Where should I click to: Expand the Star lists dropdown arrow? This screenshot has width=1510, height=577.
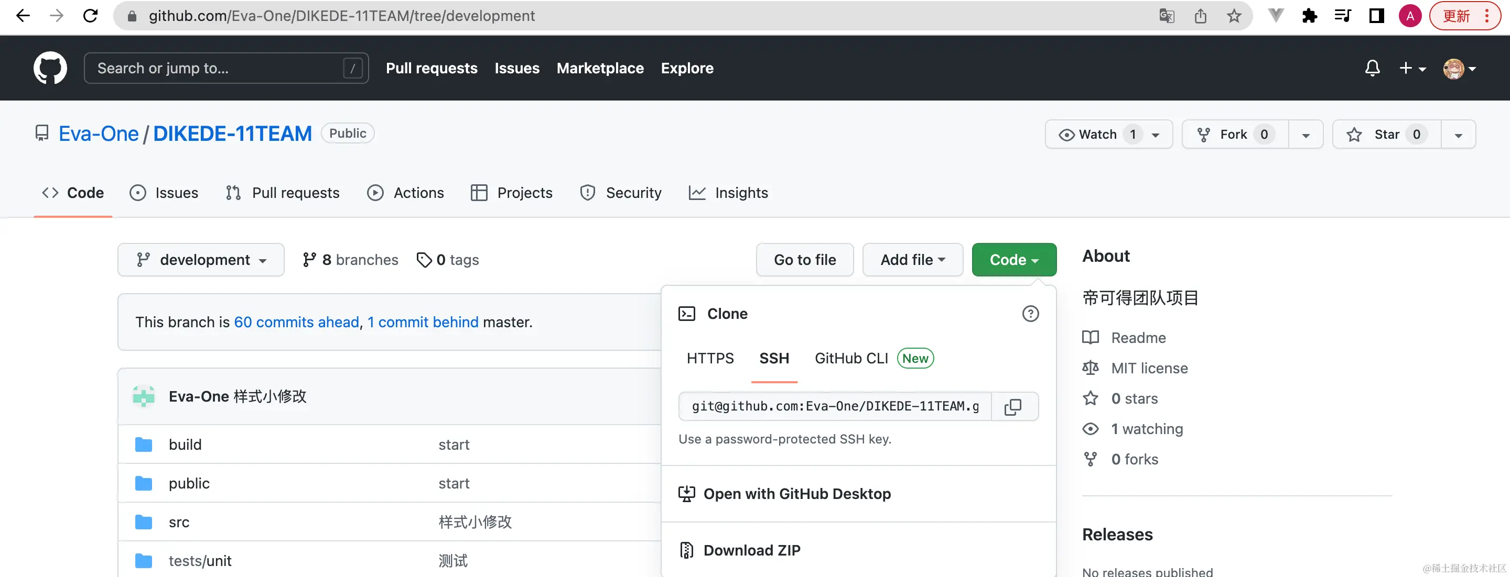(x=1458, y=135)
